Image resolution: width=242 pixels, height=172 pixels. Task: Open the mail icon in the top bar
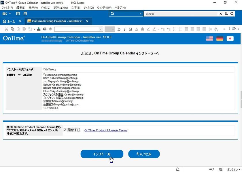(x=18, y=14)
